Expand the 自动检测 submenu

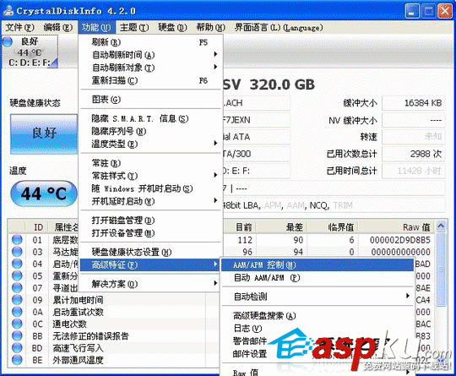[318, 297]
